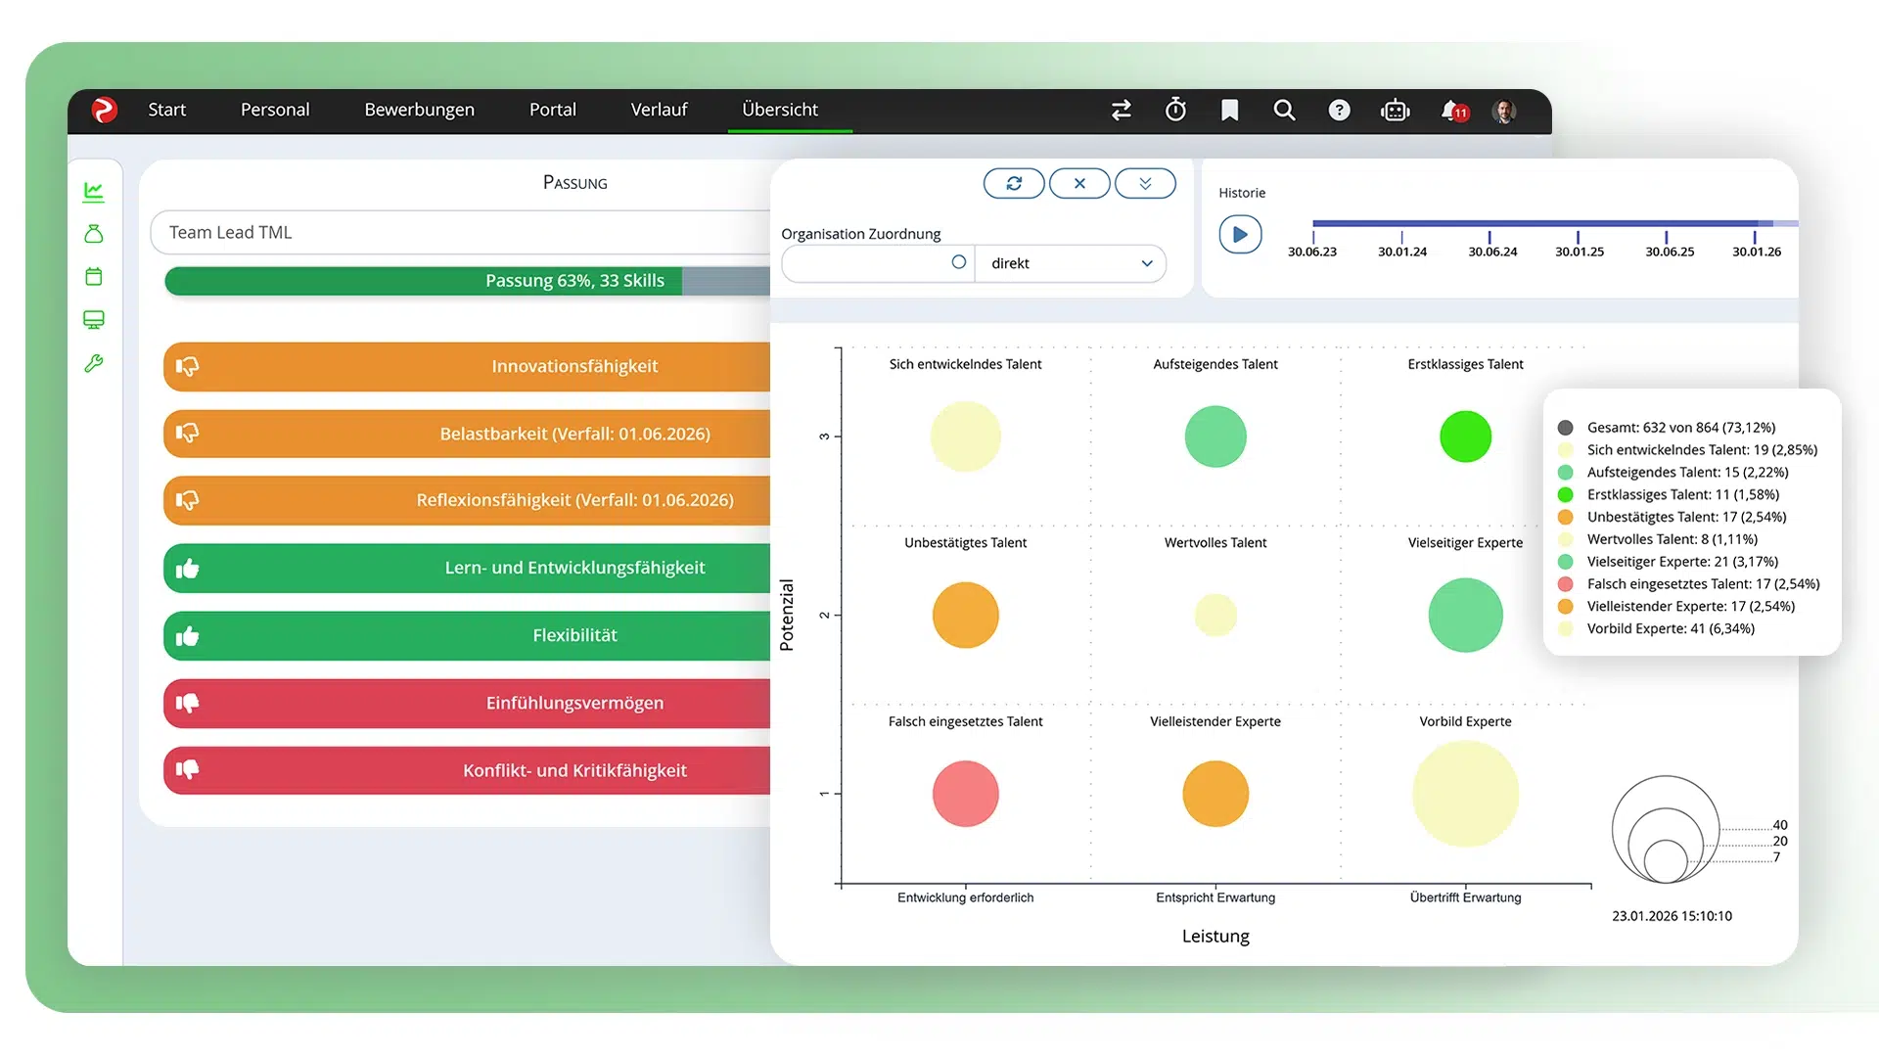Click the circle in Organisation Zuordnung field
This screenshot has width=1879, height=1057.
(959, 262)
